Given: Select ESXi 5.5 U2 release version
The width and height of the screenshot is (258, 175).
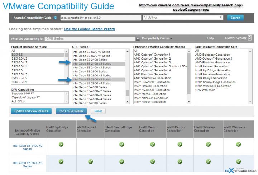Looking at the screenshot, I should click(x=38, y=78).
